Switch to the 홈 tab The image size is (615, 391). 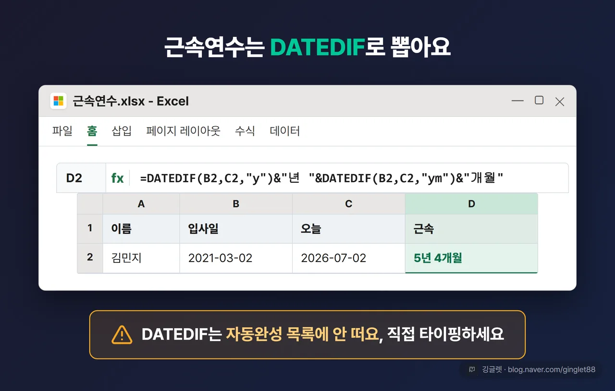pos(92,131)
